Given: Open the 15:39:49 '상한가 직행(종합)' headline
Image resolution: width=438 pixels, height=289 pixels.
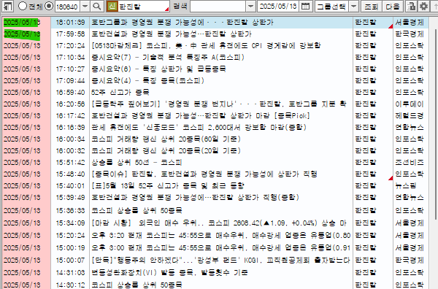Looking at the screenshot, I should (195, 198).
